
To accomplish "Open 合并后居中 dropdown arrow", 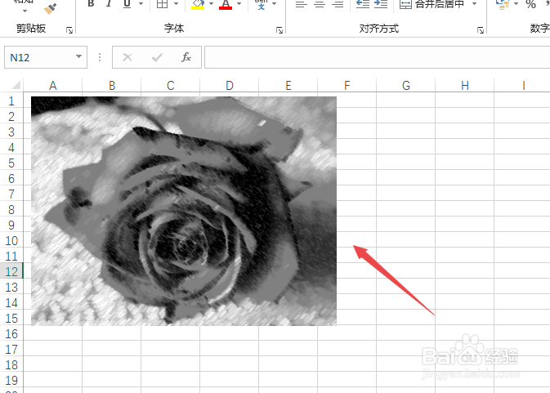I will (474, 4).
